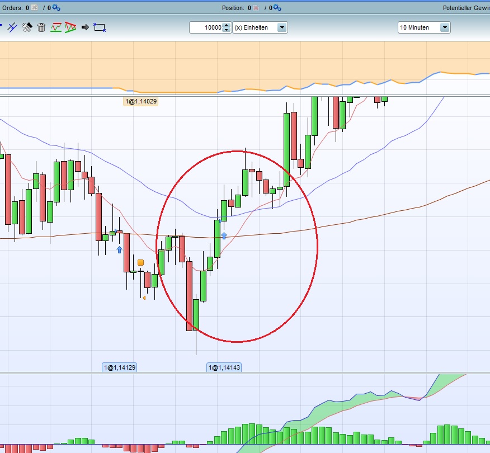The height and width of the screenshot is (453, 490).
Task: Click the small orange triangle marker
Action: click(x=144, y=298)
